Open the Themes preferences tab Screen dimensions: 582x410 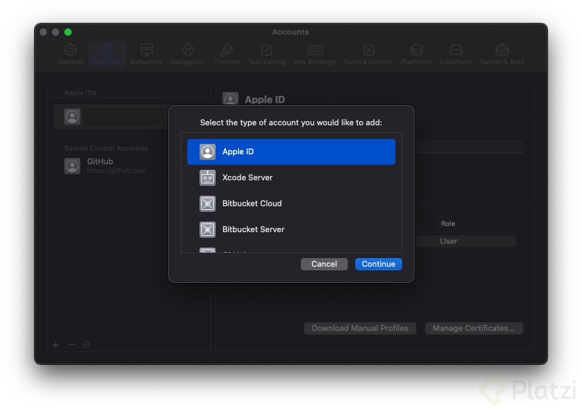tap(226, 54)
